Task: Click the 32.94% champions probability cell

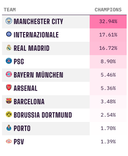Action: [108, 22]
